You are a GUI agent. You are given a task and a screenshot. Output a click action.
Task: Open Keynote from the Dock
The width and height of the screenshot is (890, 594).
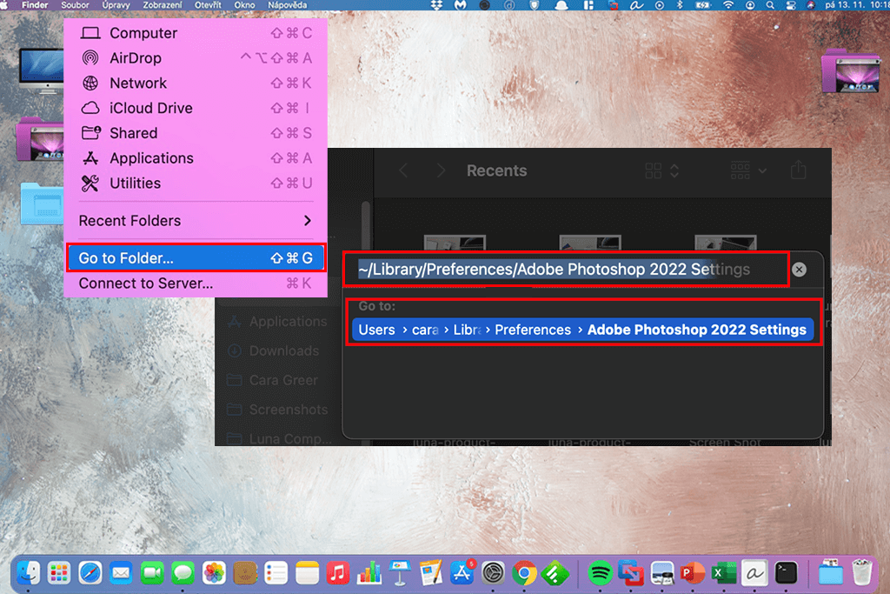click(x=400, y=573)
